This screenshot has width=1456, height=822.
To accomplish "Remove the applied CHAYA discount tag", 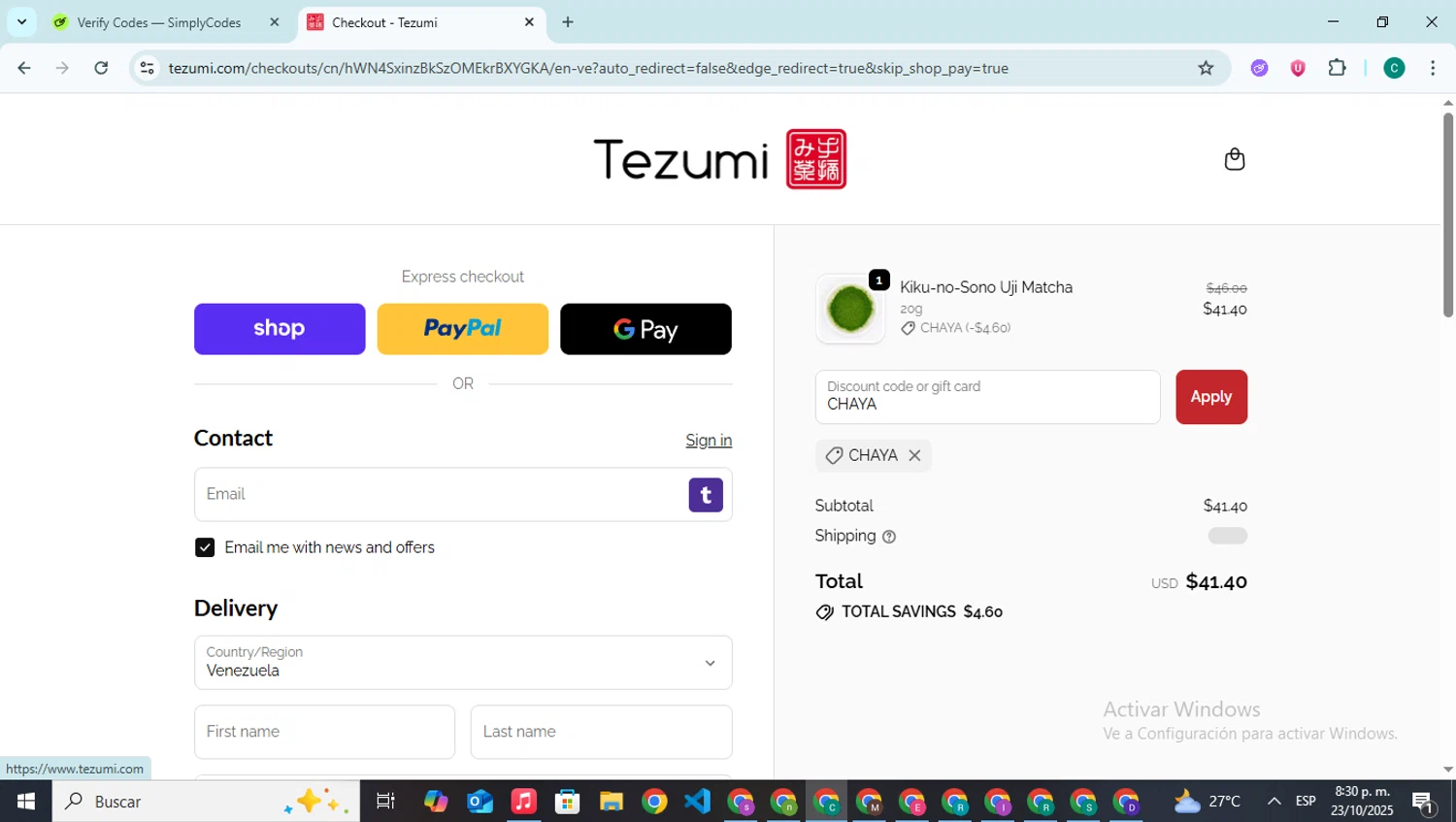I will point(914,455).
